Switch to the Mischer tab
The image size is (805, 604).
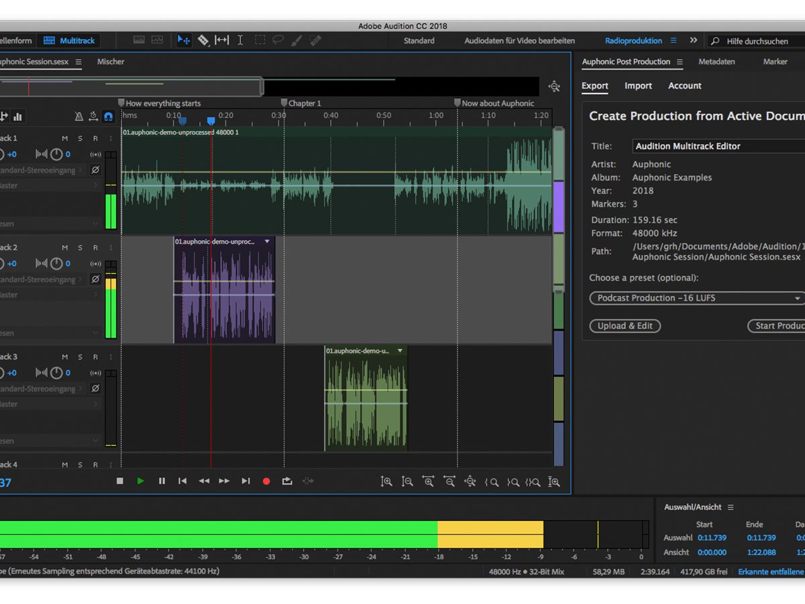coord(111,62)
